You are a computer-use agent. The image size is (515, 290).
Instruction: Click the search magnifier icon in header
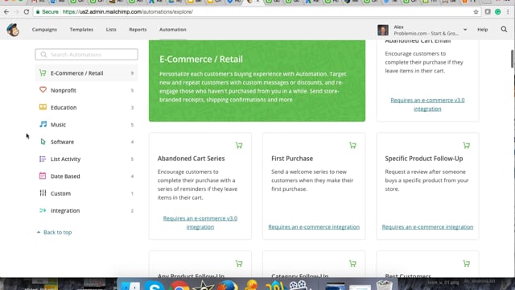(504, 30)
